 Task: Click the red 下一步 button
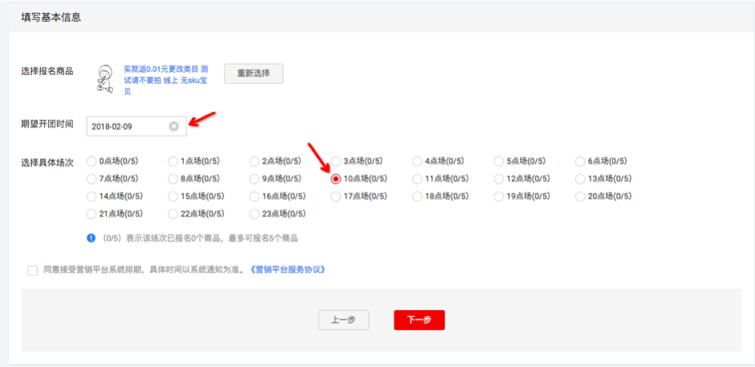419,320
